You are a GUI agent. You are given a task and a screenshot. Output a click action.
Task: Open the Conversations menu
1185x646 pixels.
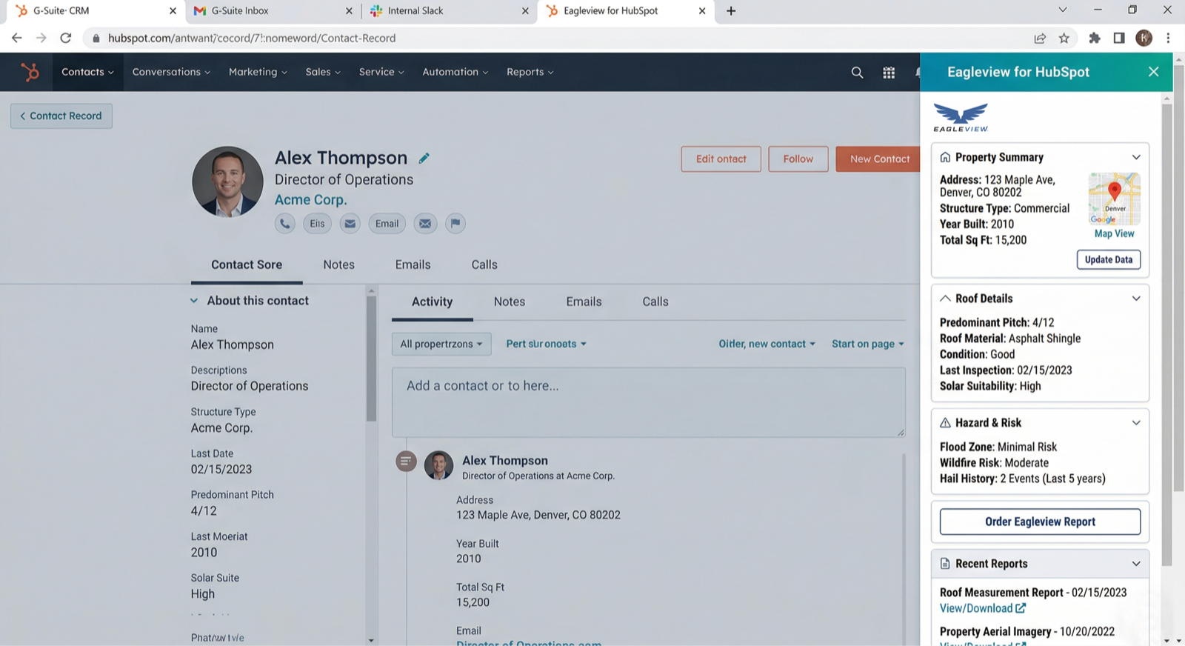pyautogui.click(x=171, y=72)
